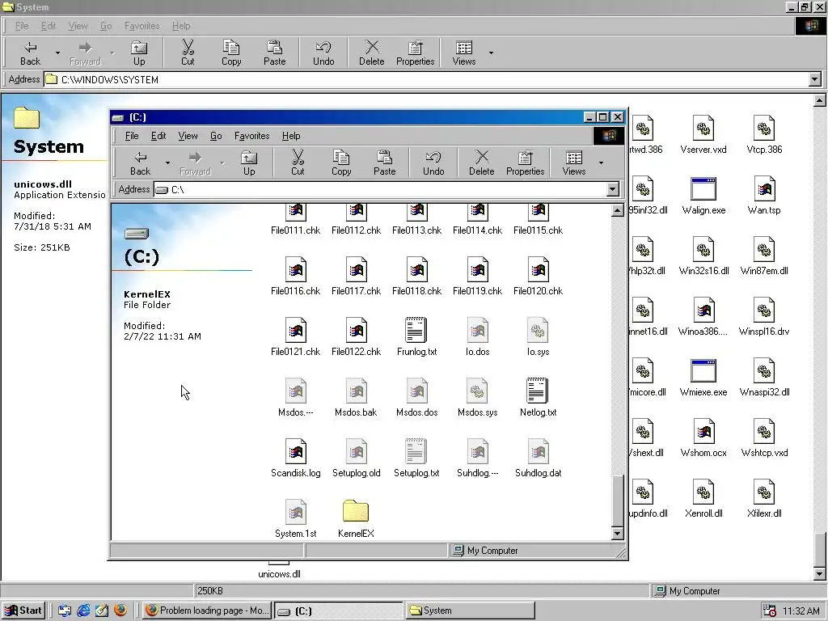The height and width of the screenshot is (621, 828).
Task: Select Msdos.bak file
Action: (356, 398)
